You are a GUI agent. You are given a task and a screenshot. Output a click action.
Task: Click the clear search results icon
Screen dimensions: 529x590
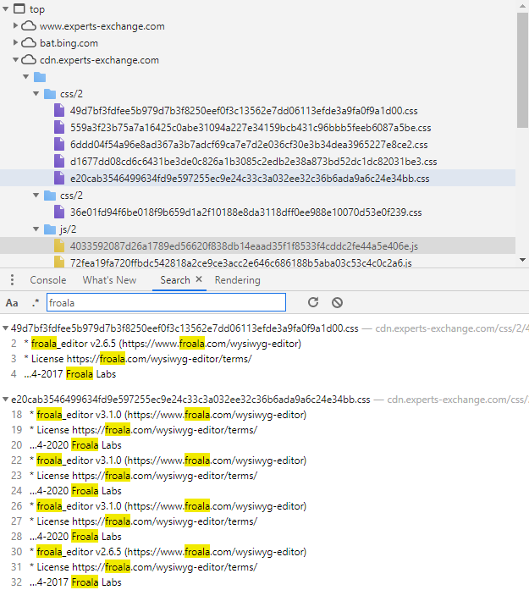click(337, 302)
